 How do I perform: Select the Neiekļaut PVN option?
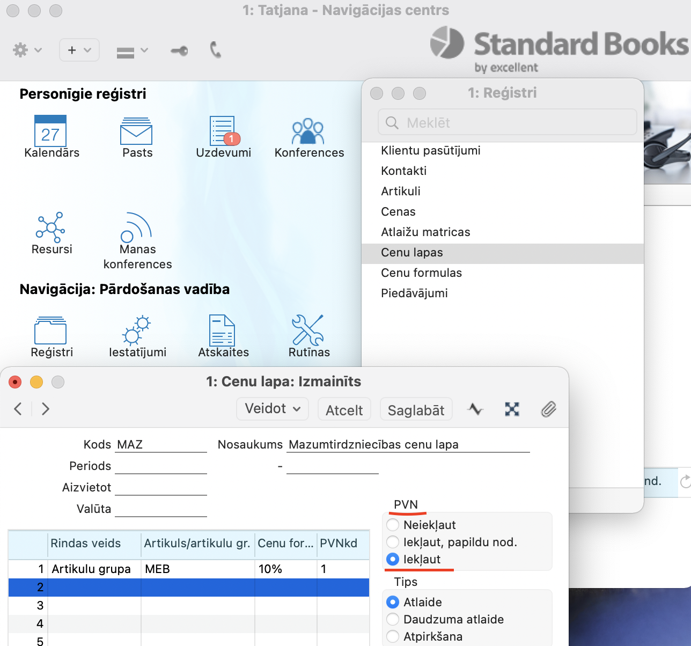(393, 525)
